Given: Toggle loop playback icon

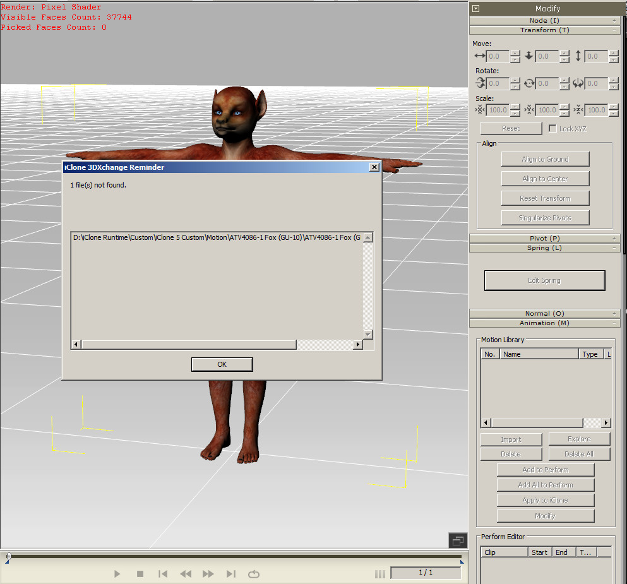Looking at the screenshot, I should tap(254, 574).
